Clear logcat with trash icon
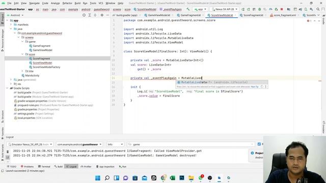 [x=8, y=151]
